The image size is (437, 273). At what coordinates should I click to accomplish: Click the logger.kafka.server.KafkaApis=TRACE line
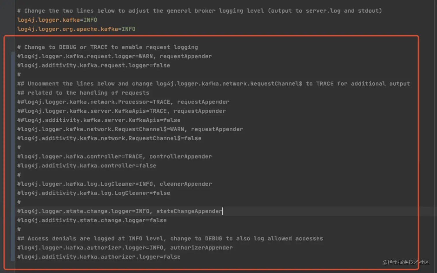coord(121,111)
